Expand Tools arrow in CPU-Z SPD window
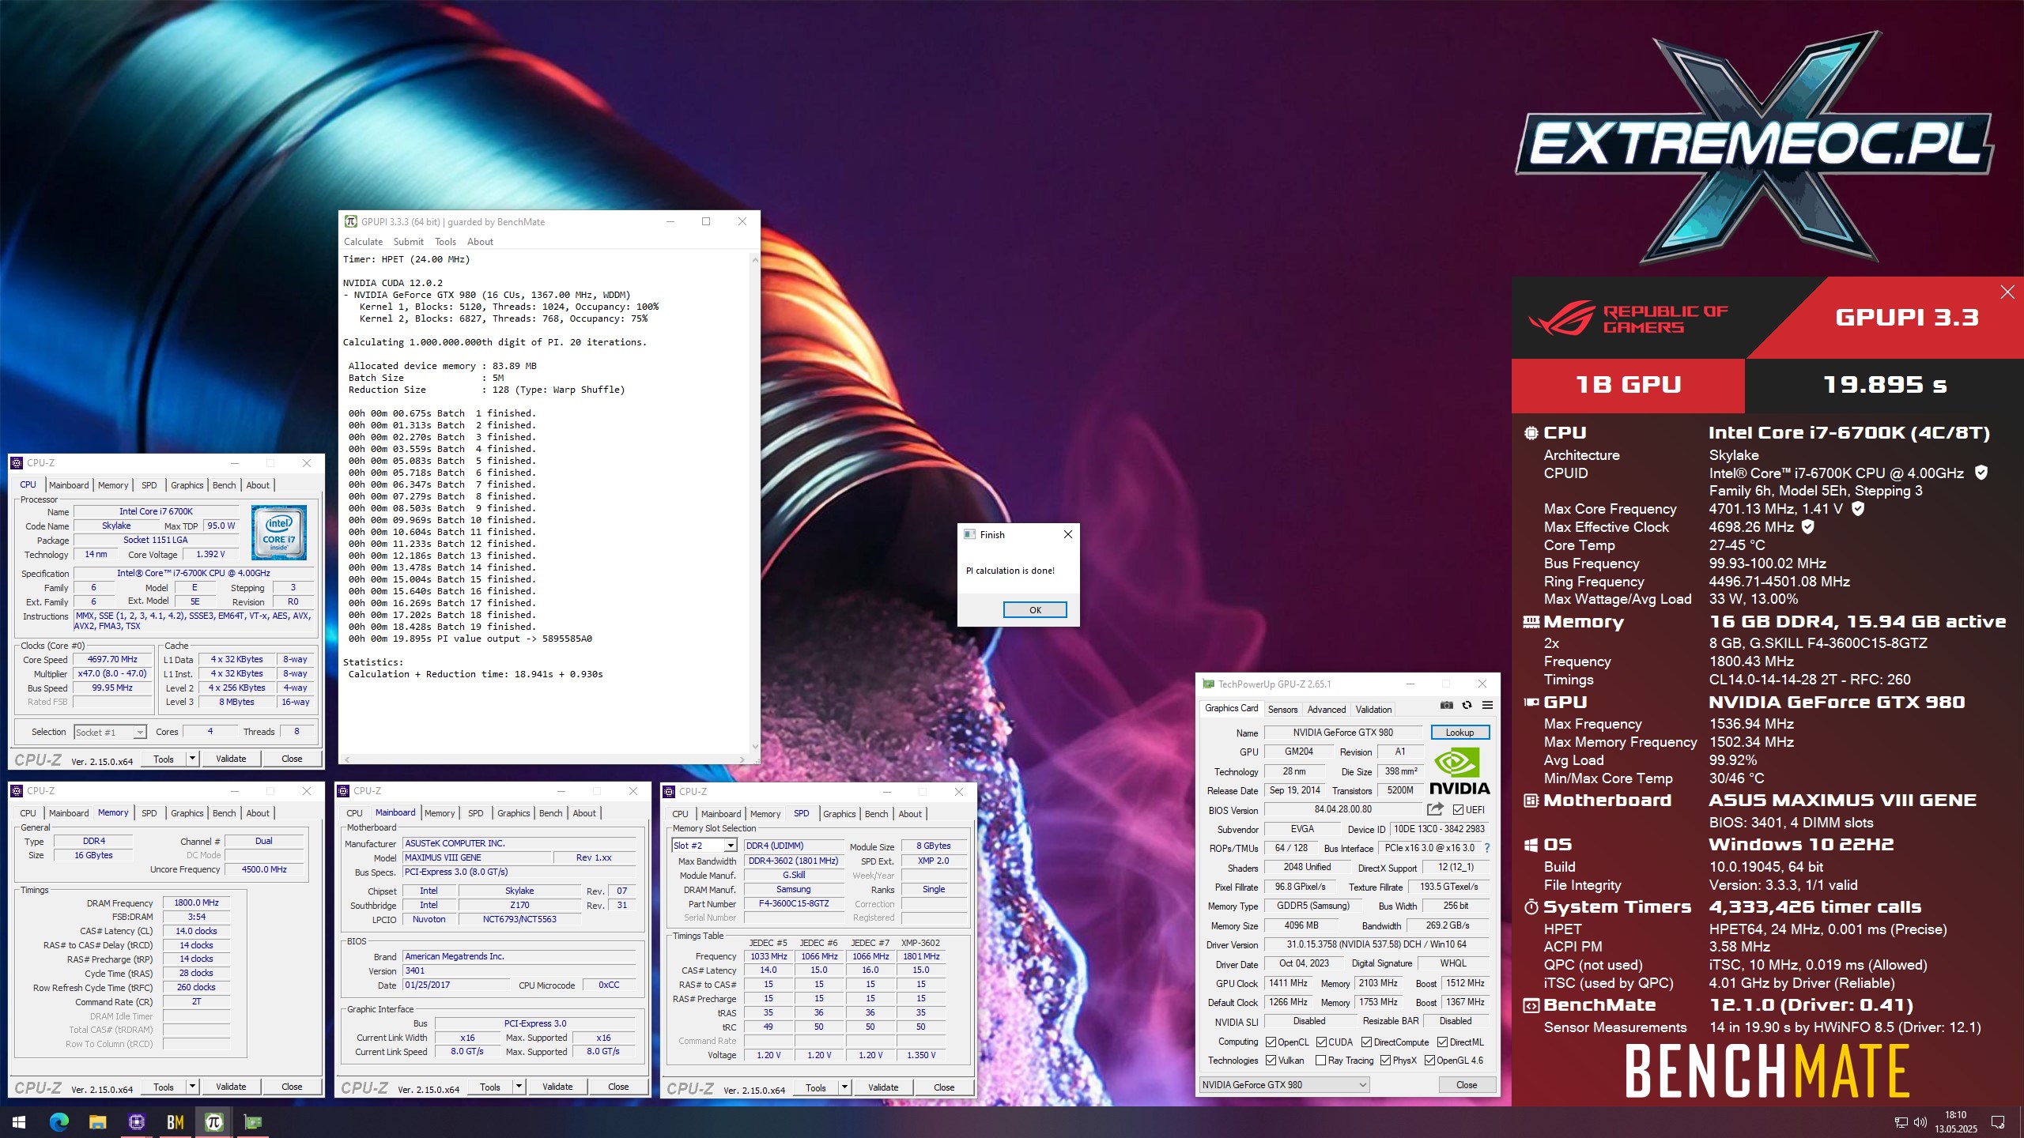The image size is (2024, 1138). point(844,1088)
